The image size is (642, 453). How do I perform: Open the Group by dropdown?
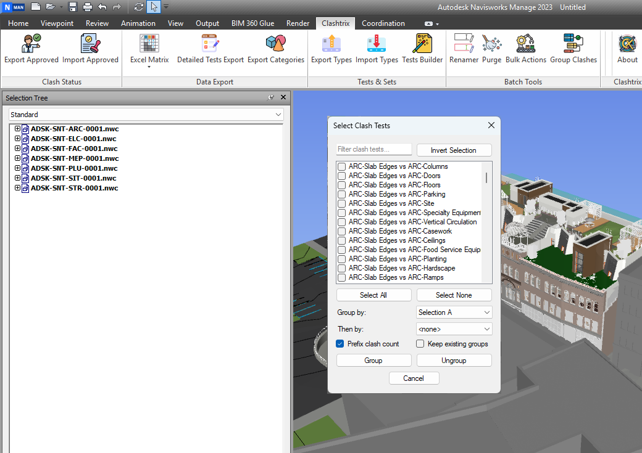[454, 312]
